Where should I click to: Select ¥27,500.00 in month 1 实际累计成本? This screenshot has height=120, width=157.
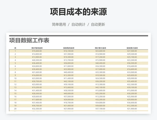point(132,51)
